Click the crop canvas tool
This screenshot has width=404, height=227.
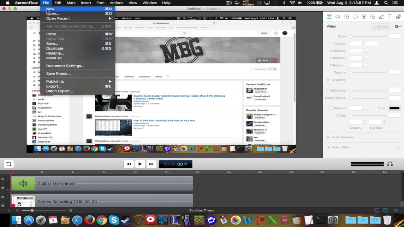click(x=9, y=164)
